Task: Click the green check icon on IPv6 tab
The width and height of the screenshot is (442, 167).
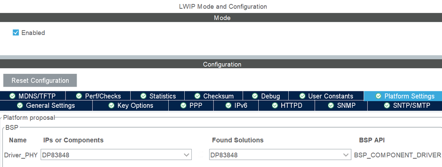Action: coord(229,106)
